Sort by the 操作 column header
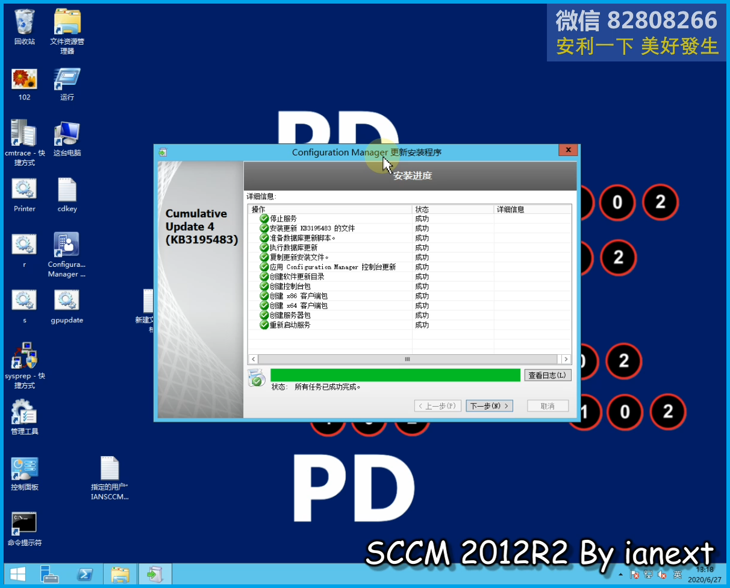The image size is (730, 588). point(330,209)
